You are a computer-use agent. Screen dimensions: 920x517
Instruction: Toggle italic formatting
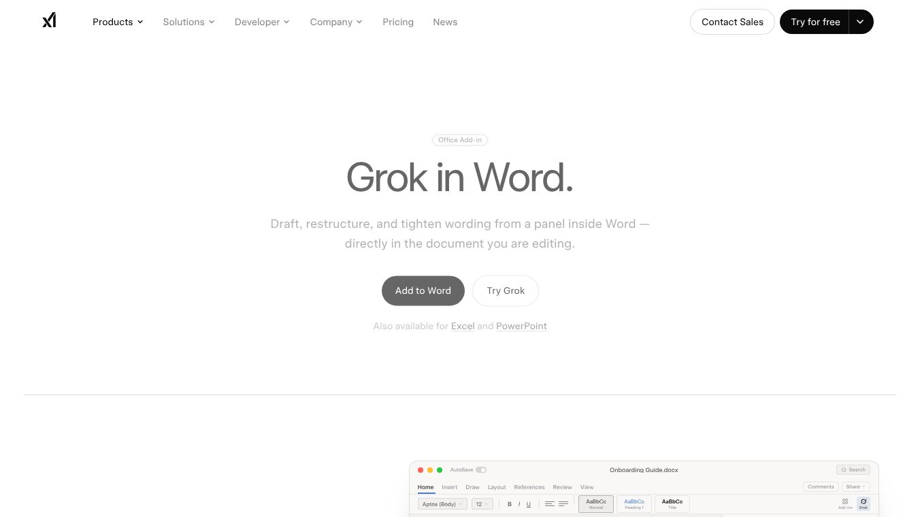(519, 504)
